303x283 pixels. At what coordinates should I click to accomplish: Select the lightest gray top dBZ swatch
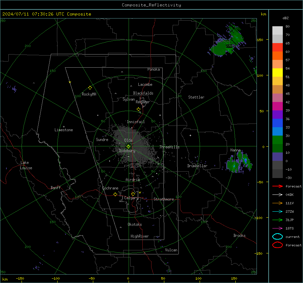coord(277,30)
